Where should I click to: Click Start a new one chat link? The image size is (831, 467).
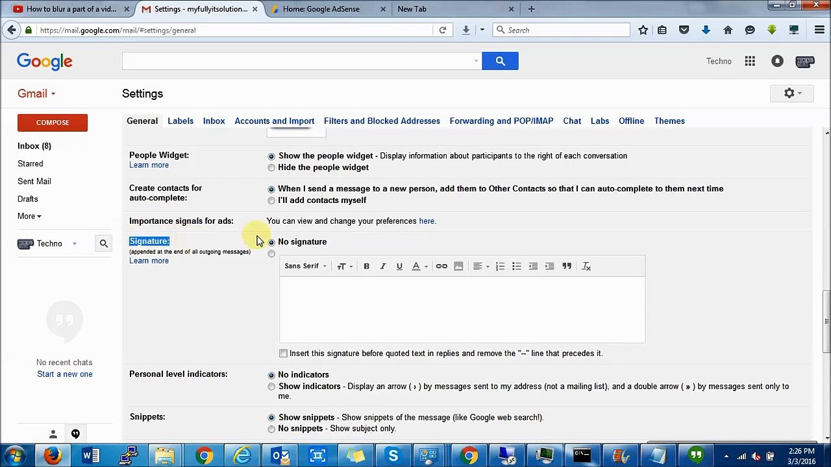coord(65,374)
